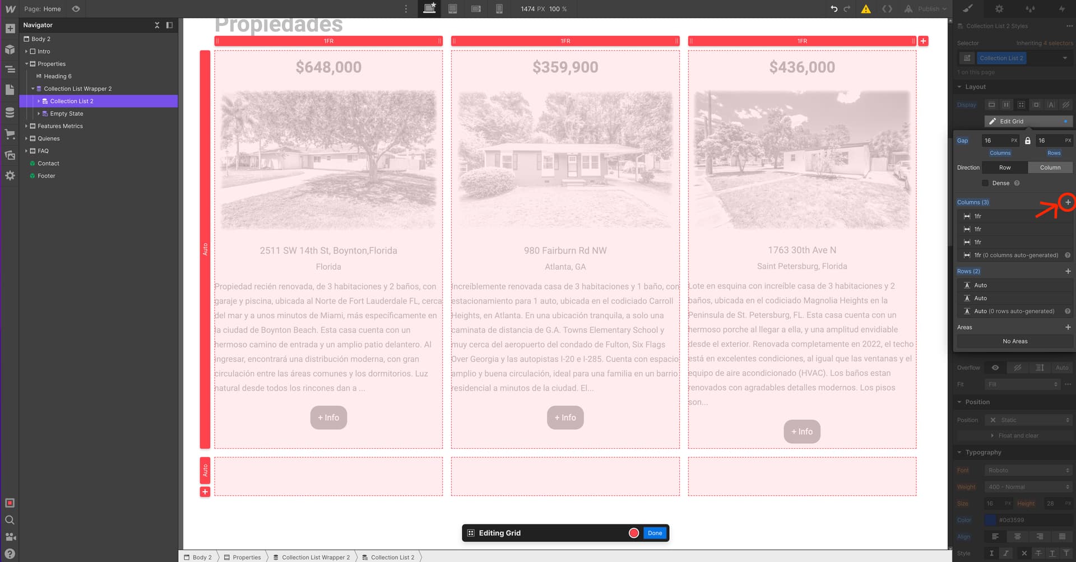Collapse the Properties tree item
1076x562 pixels.
pos(26,64)
